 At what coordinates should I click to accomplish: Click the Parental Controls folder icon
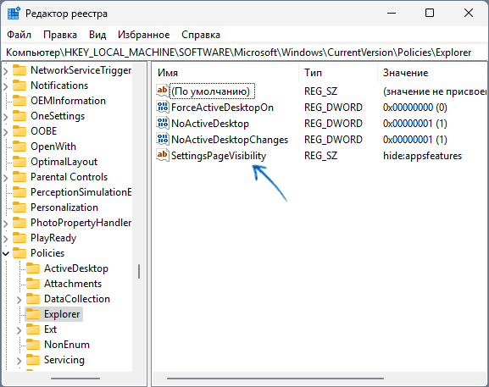coord(19,177)
